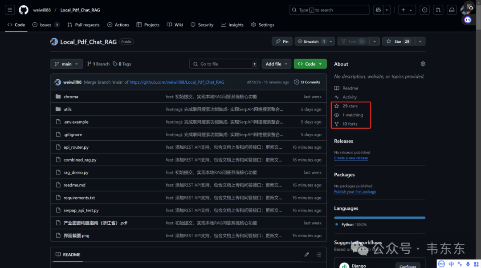Viewport: 481px width, 268px height.
Task: Click the README edit pencil icon
Action: pos(306,255)
